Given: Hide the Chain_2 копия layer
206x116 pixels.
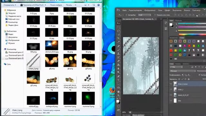Looking at the screenshot, I should pos(171,84).
